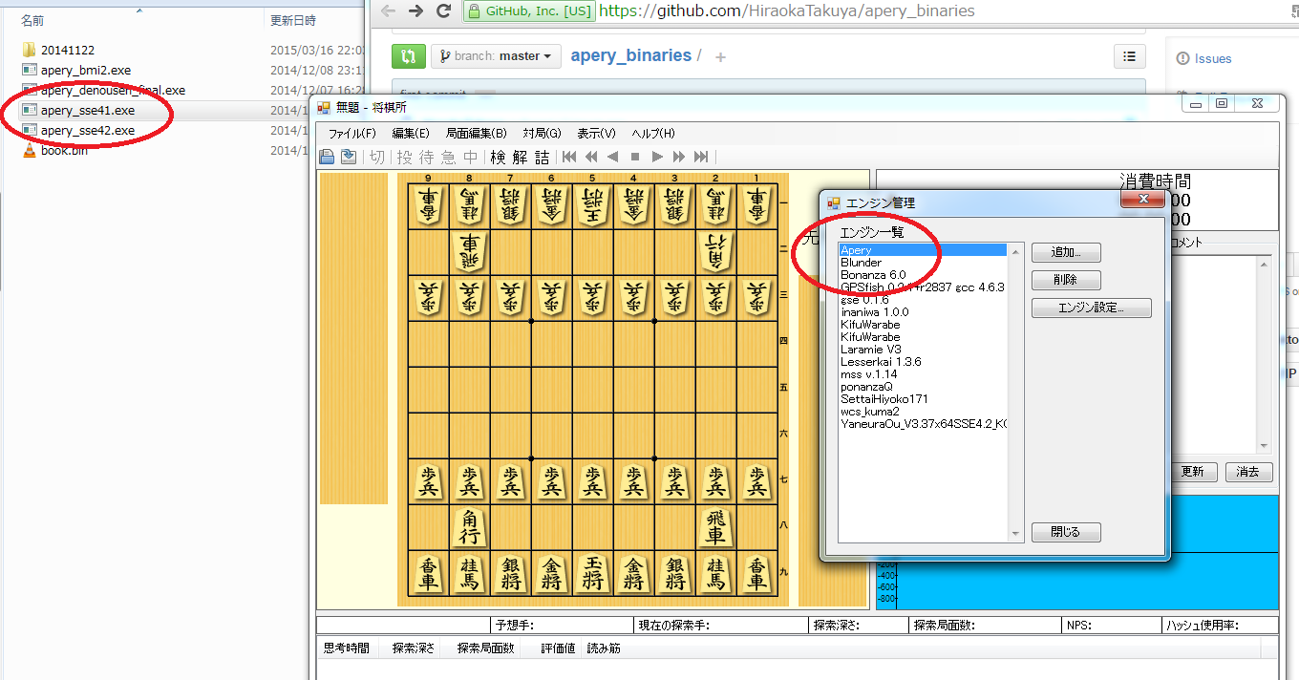Click the engine list scrollbar up arrow
This screenshot has height=680, width=1299.
(1015, 252)
